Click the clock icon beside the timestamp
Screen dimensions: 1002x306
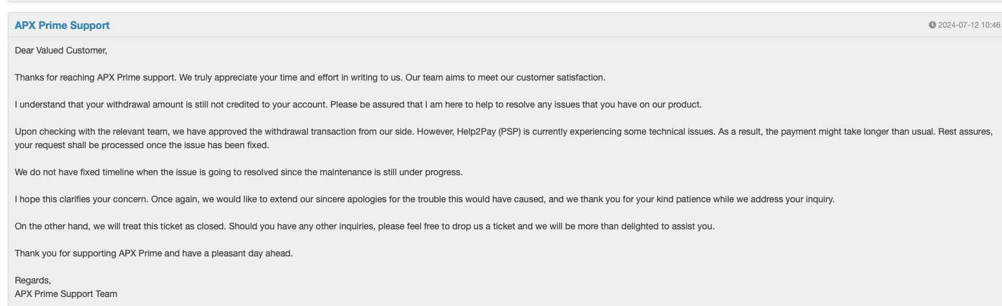click(932, 25)
